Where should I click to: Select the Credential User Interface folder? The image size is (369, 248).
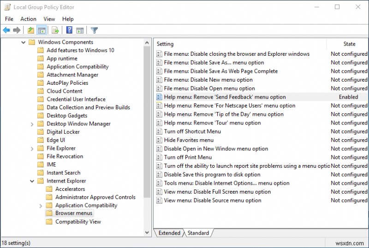(76, 99)
